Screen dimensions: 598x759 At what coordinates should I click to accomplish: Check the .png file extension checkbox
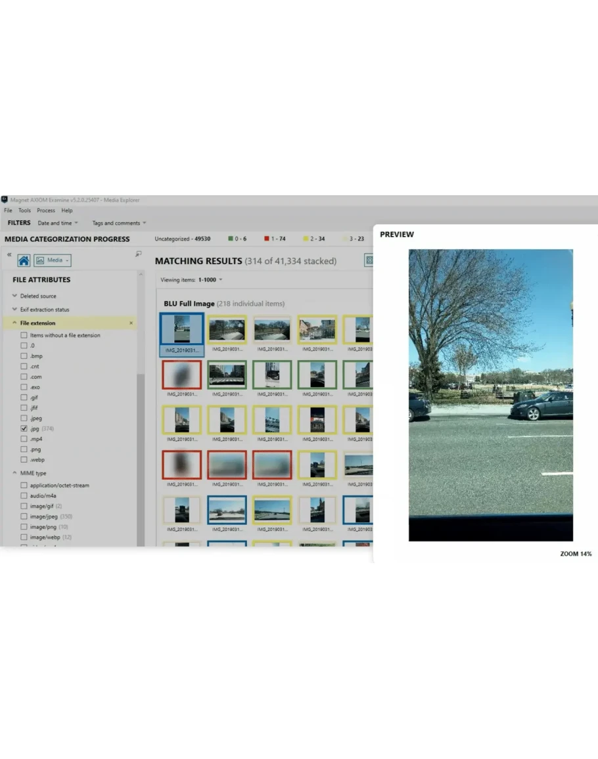[x=24, y=449]
